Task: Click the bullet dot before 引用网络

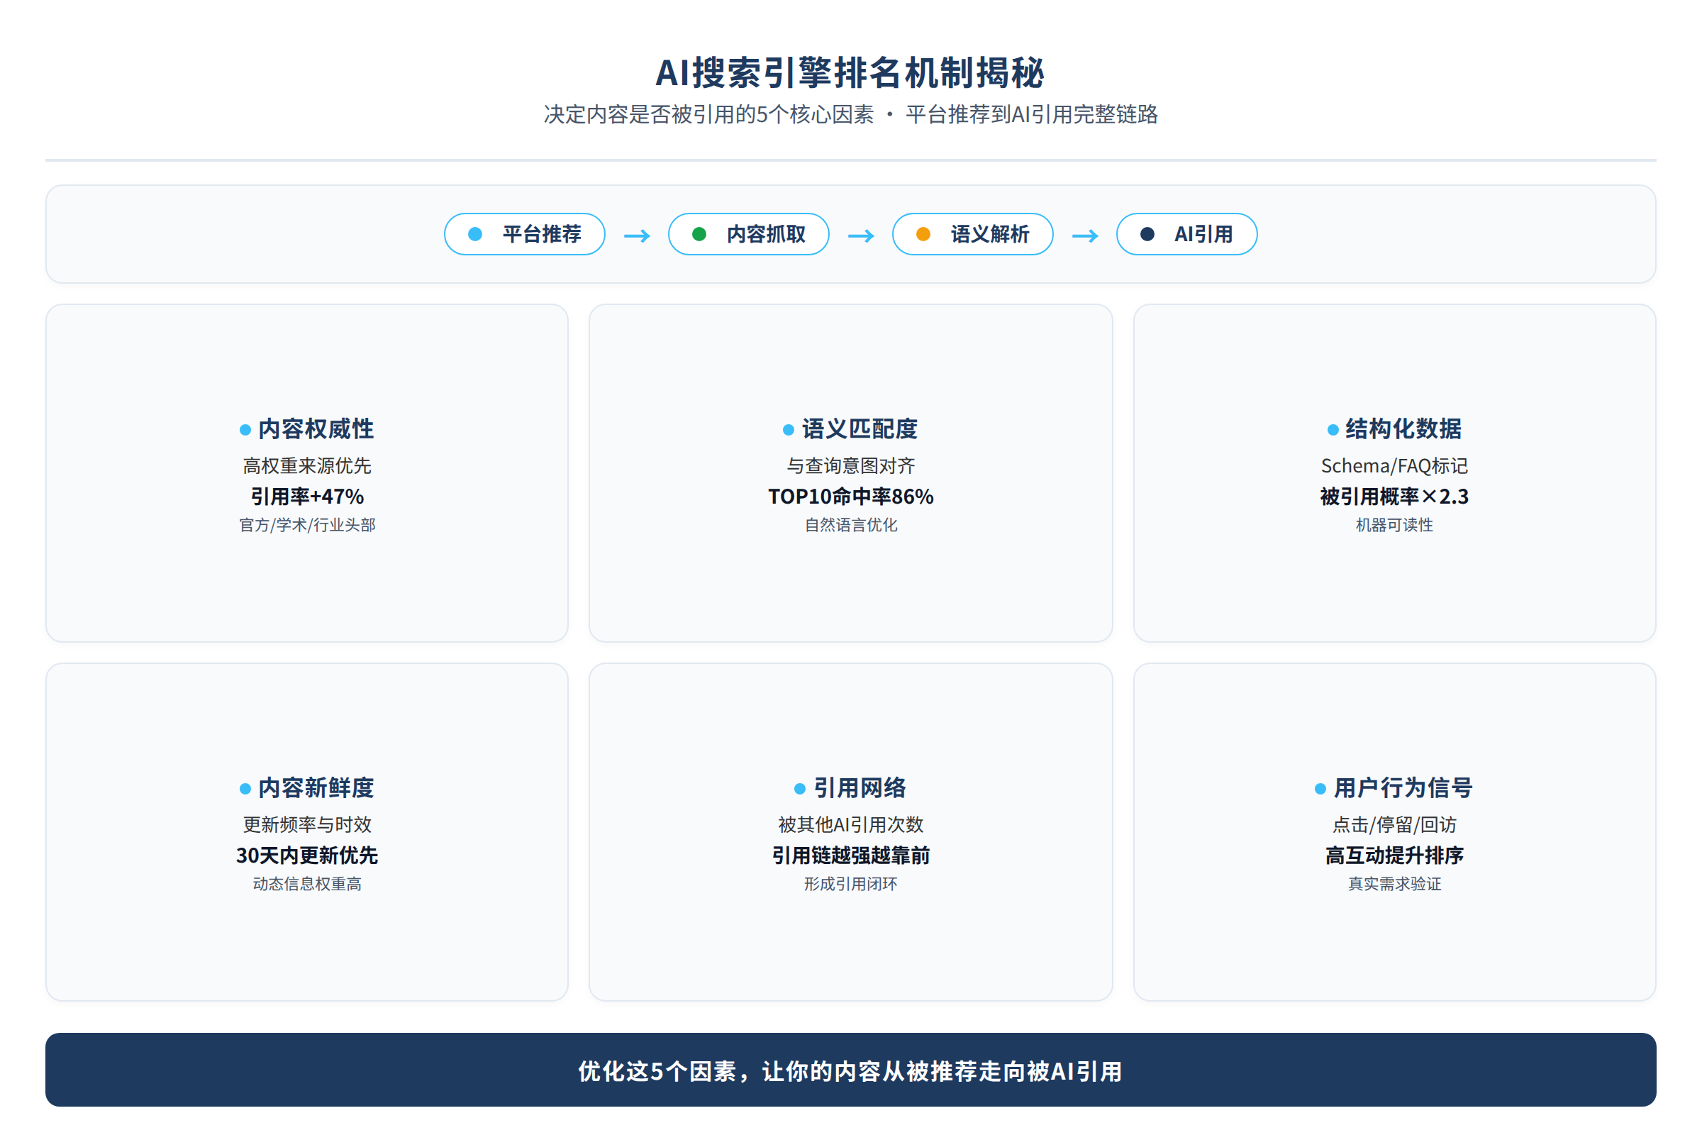Action: (800, 789)
